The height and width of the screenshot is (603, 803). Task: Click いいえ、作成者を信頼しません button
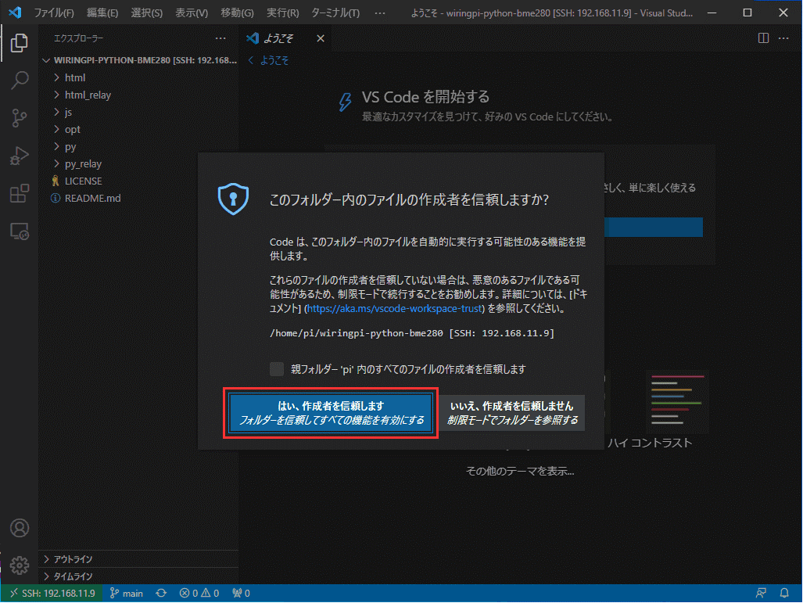point(512,413)
